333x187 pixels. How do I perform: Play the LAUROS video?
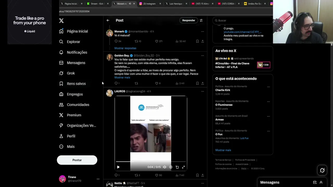[x=118, y=167]
